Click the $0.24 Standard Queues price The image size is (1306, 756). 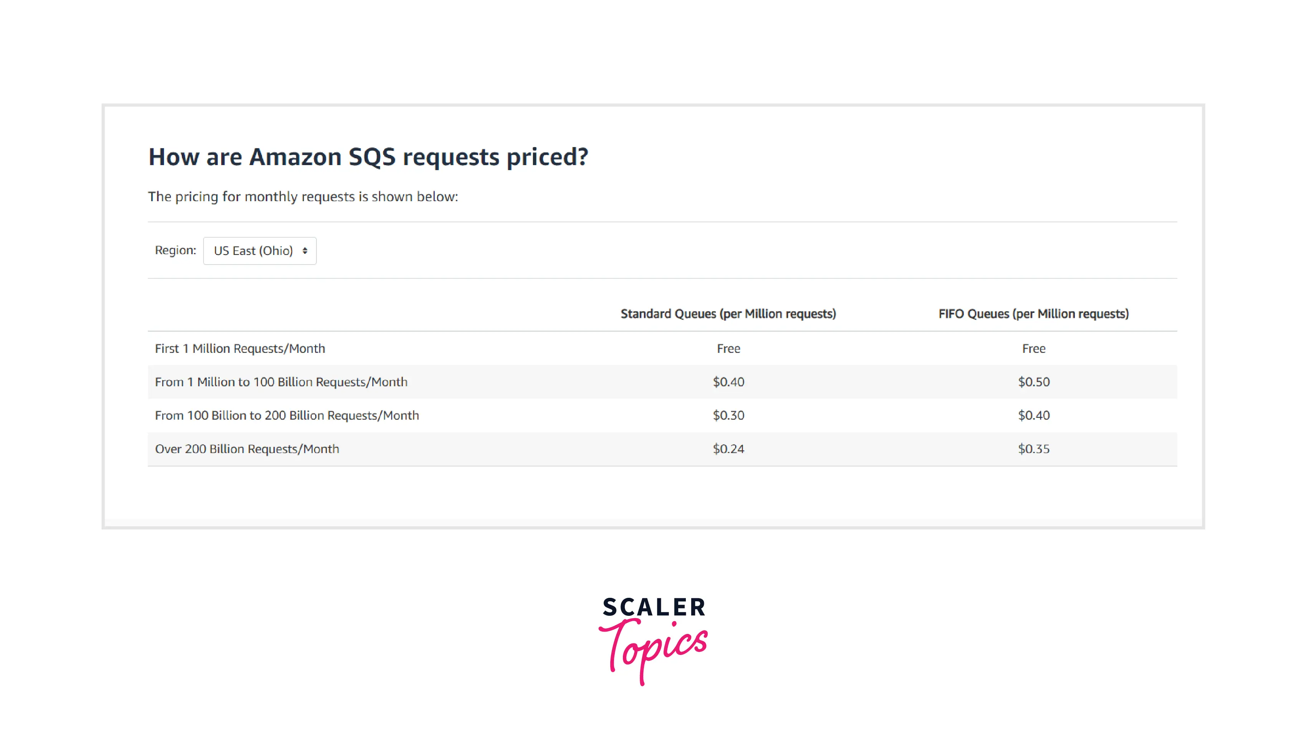(728, 449)
